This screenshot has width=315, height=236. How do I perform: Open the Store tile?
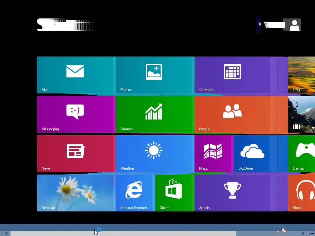[x=173, y=193]
